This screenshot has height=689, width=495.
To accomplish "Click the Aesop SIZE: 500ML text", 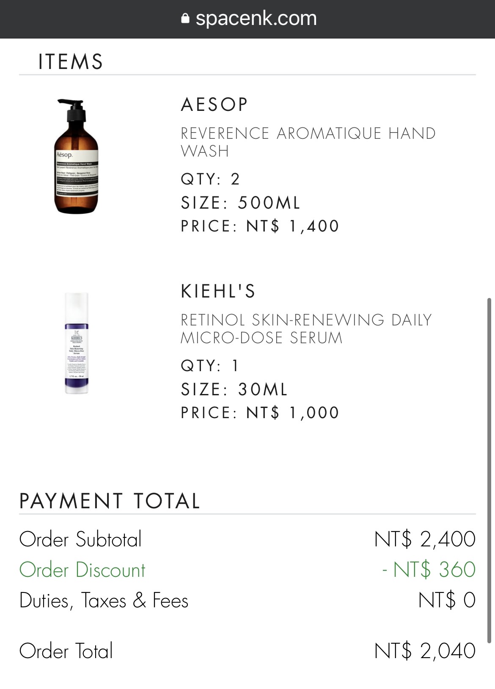I will 240,203.
